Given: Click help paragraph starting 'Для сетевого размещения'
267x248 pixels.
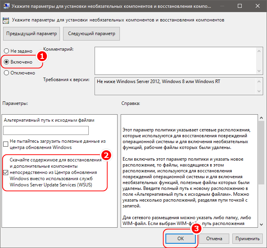Looking at the screenshot, I should [187, 221].
